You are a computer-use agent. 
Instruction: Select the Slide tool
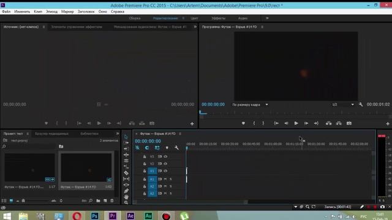pyautogui.click(x=126, y=185)
